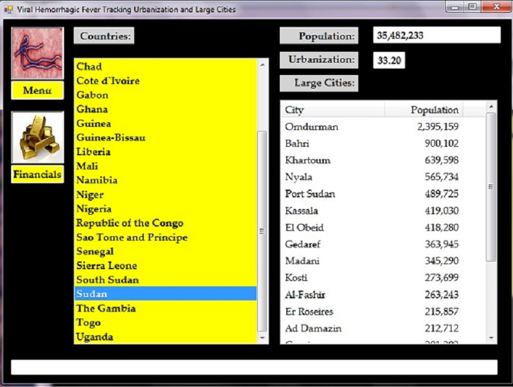Click the city list scroll down arrow
Image resolution: width=513 pixels, height=387 pixels.
point(491,338)
